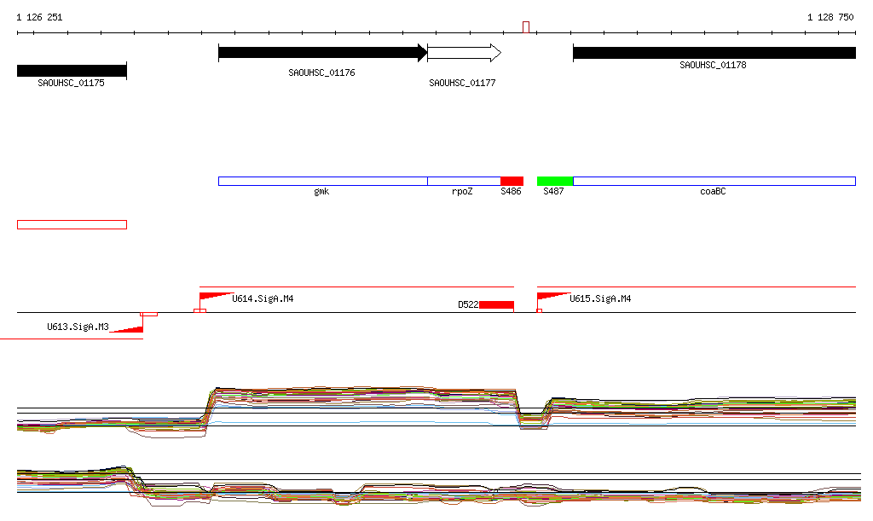Click the S487 label text
Image resolution: width=873 pixels, height=521 pixels.
(x=553, y=192)
